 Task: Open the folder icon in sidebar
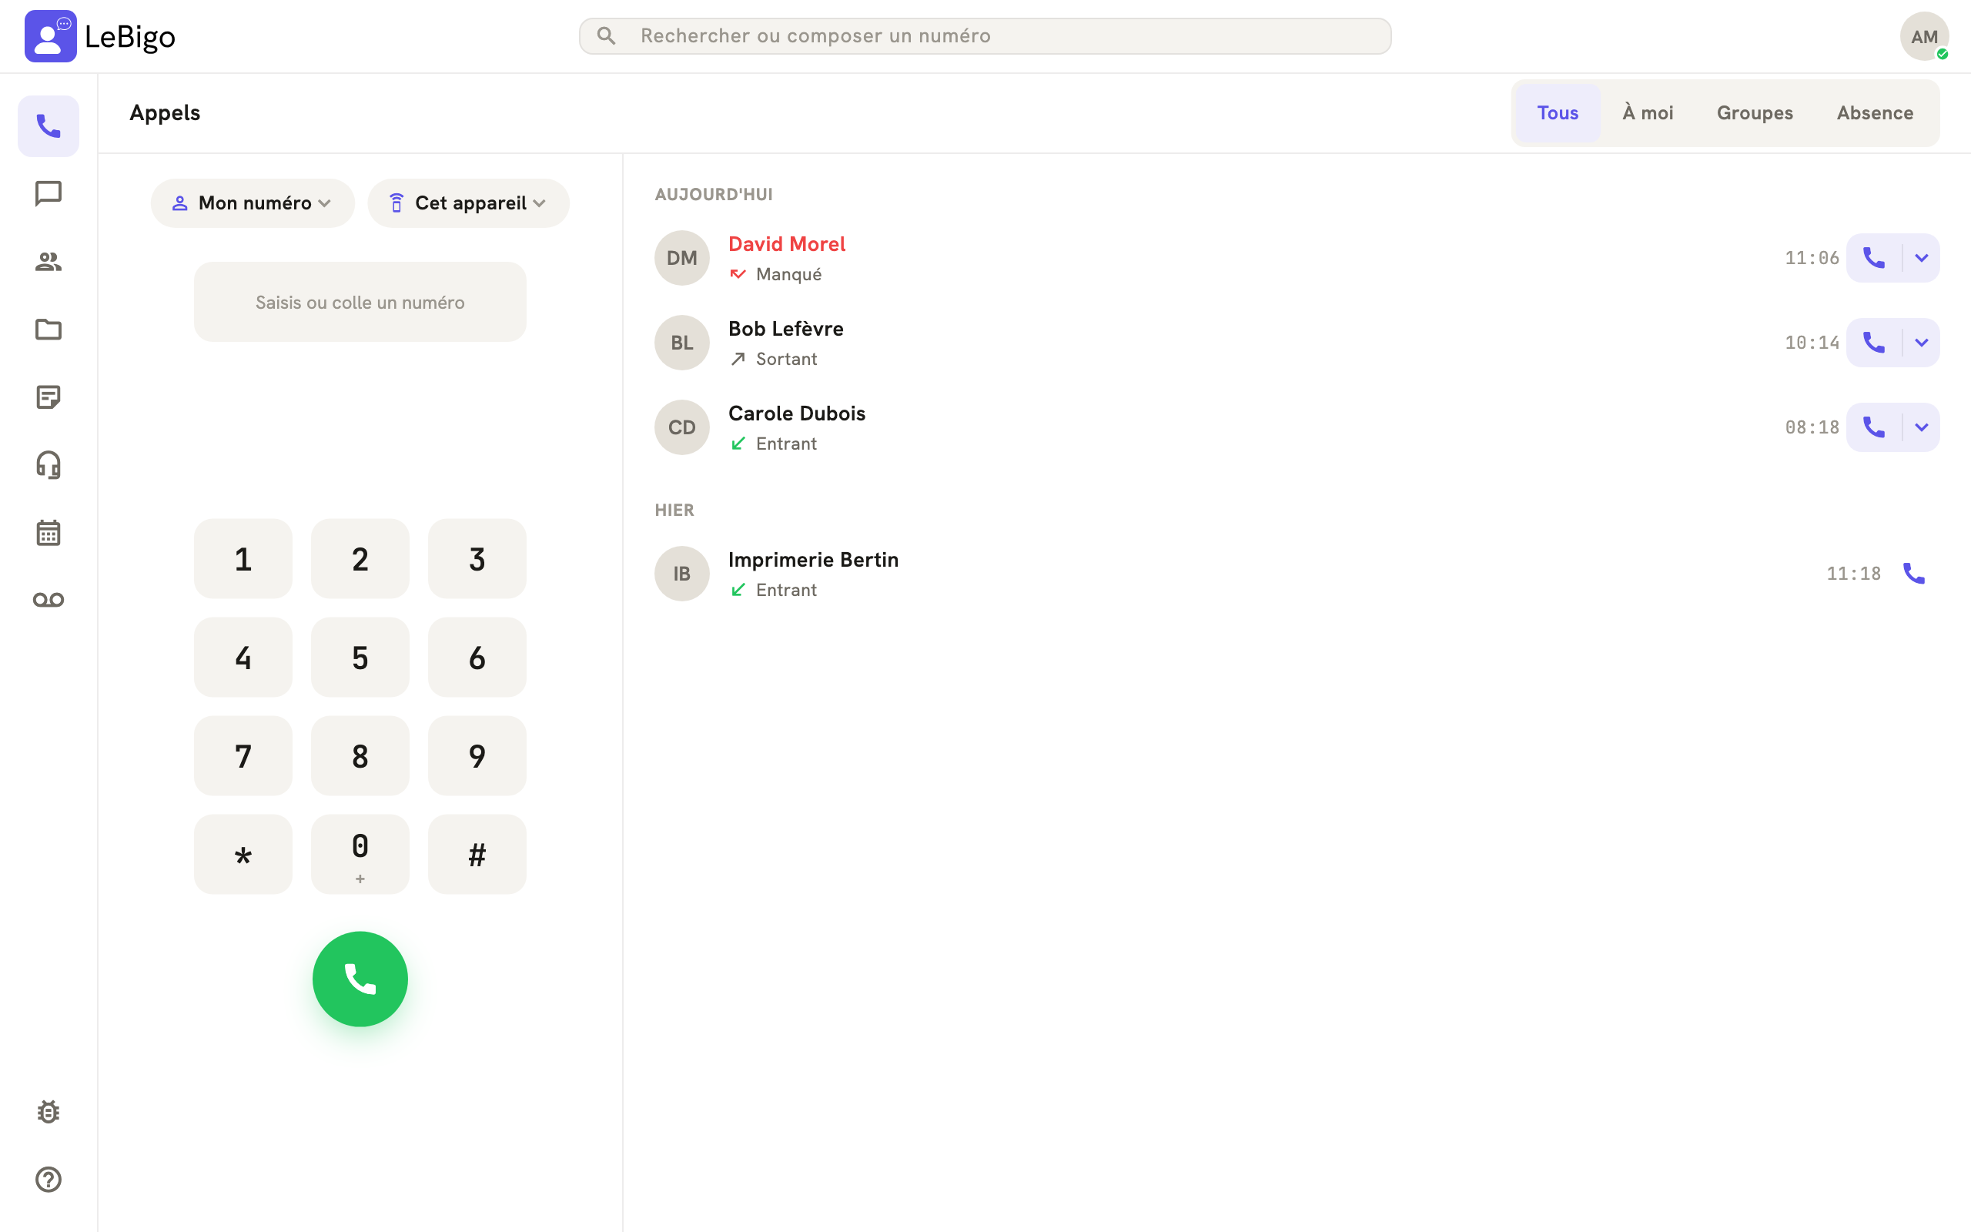[48, 330]
